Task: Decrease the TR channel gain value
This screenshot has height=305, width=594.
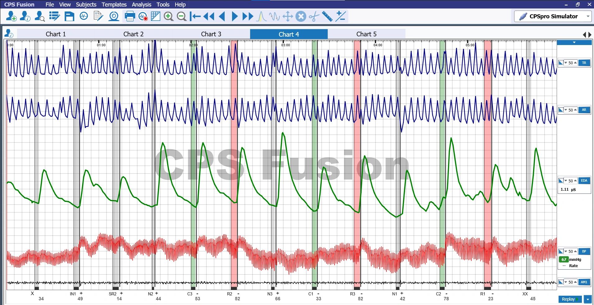Action: coord(566,63)
